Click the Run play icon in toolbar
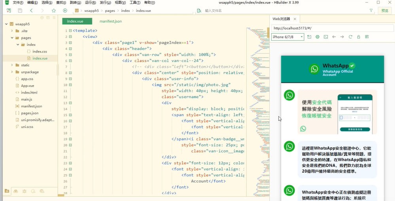Viewport: 395px width, 201px height. (65, 11)
